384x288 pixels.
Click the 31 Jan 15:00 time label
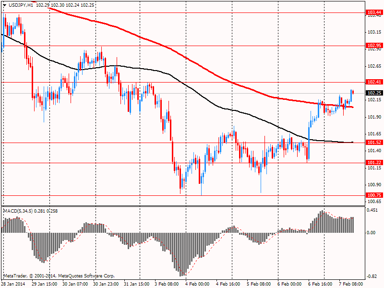pos(137,284)
